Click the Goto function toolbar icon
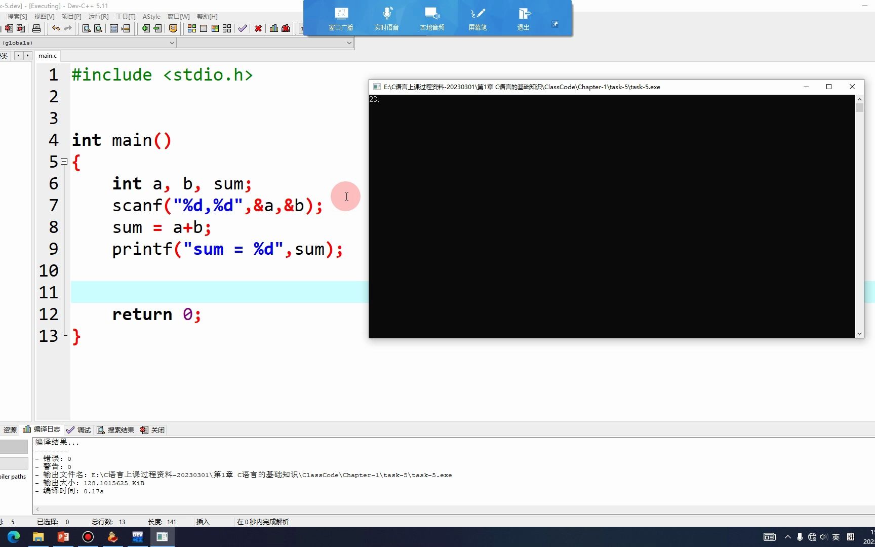The height and width of the screenshot is (547, 875). (114, 28)
